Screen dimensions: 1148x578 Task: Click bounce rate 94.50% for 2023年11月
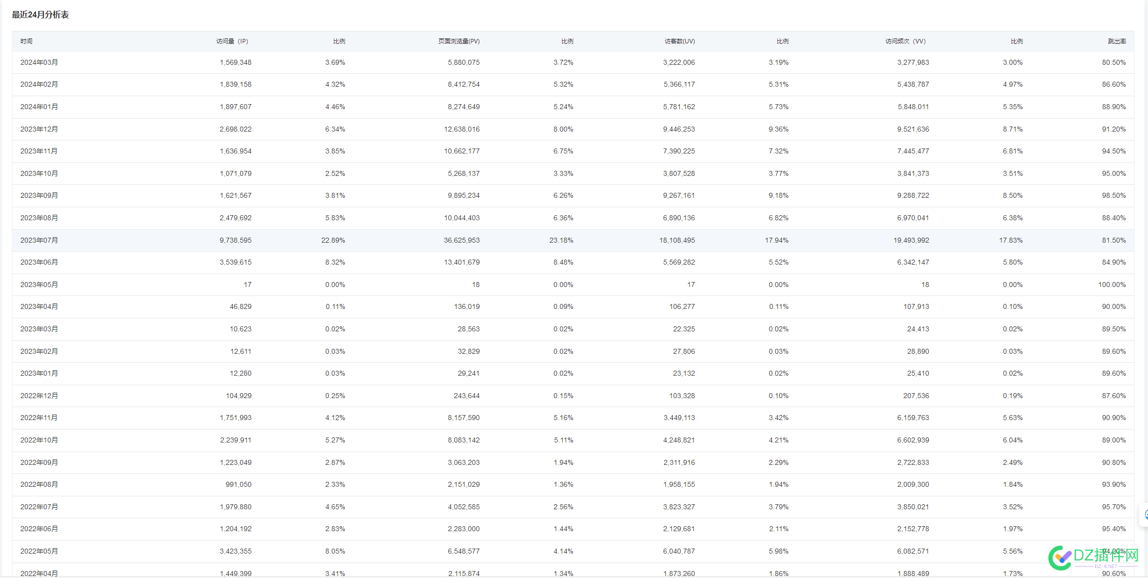(x=1114, y=151)
